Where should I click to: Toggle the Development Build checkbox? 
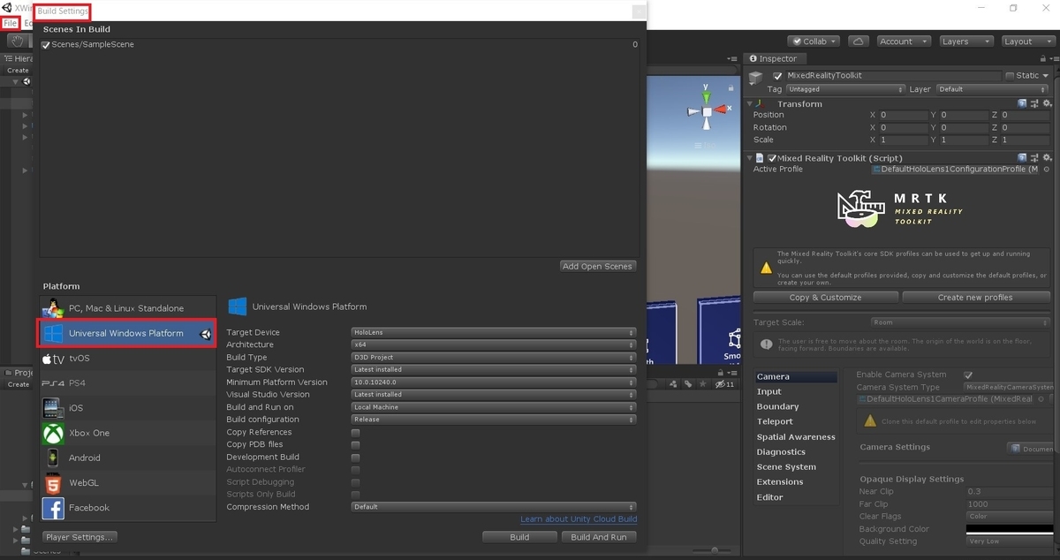tap(355, 458)
